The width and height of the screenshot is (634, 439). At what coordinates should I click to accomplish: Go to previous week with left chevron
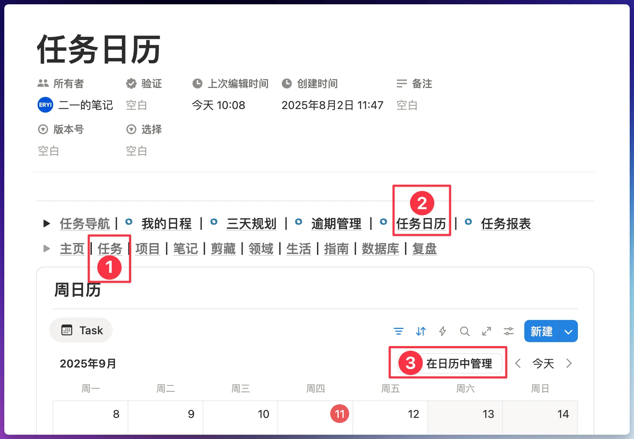(x=518, y=364)
